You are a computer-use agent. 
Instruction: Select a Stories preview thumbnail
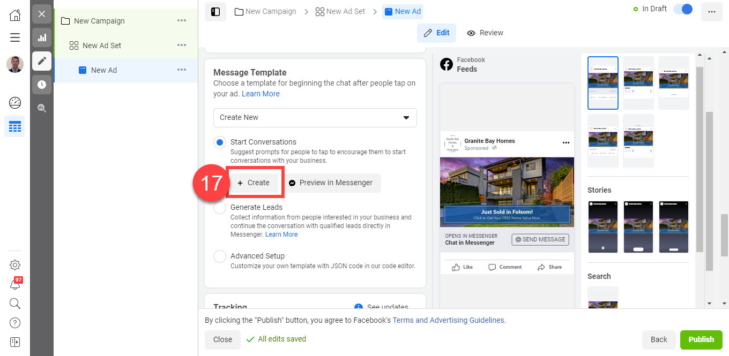602,226
